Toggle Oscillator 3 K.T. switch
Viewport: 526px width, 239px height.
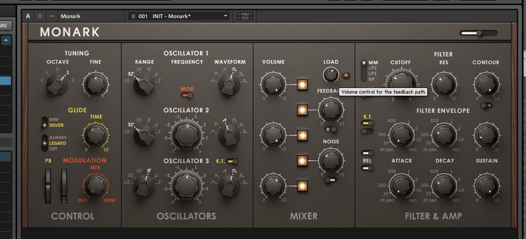pyautogui.click(x=233, y=161)
